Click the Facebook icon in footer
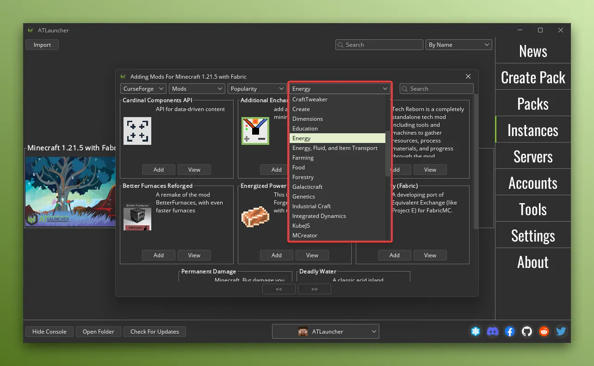Image resolution: width=594 pixels, height=366 pixels. (510, 331)
